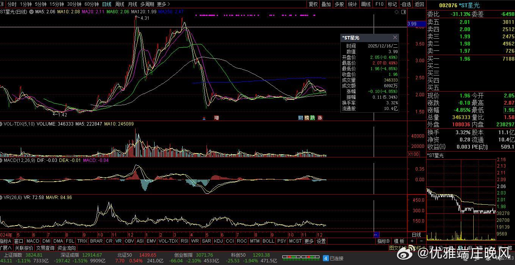Toggle the 叠加 overlay option
Viewport: 515px width, 265px height.
click(326, 4)
